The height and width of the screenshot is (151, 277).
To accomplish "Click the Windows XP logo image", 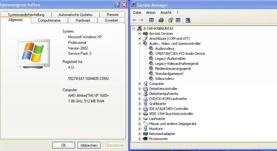I will pos(33,54).
